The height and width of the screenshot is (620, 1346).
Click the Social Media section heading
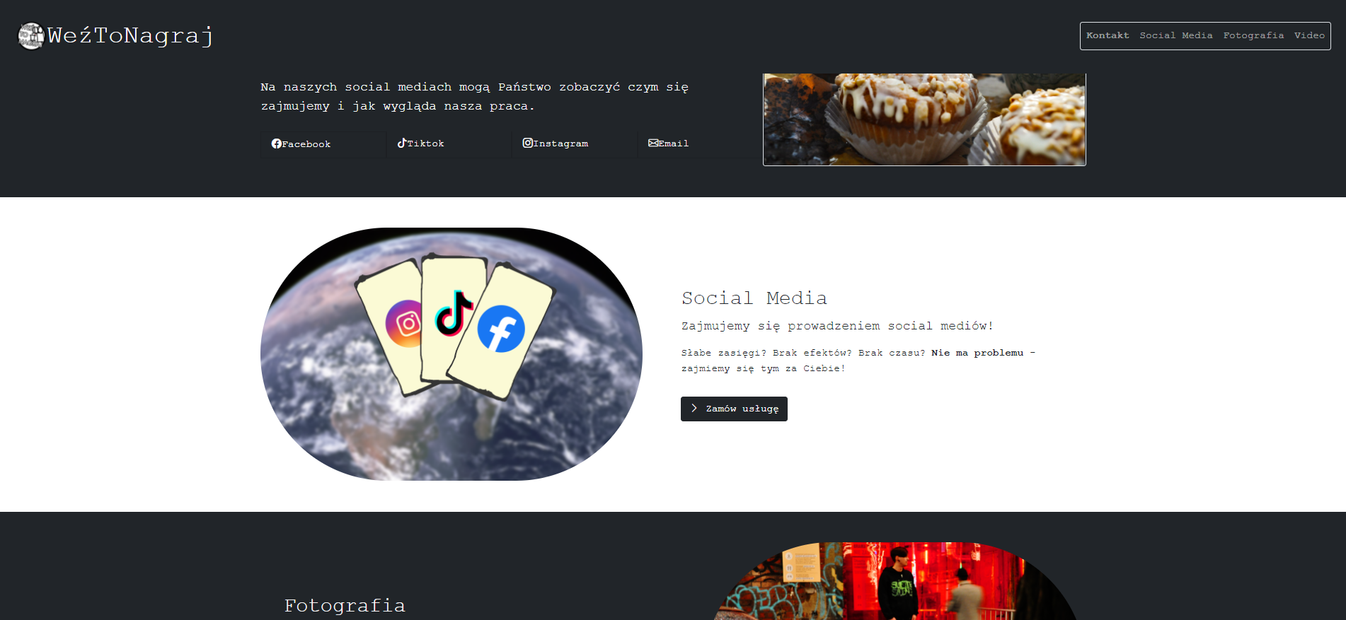tap(754, 298)
